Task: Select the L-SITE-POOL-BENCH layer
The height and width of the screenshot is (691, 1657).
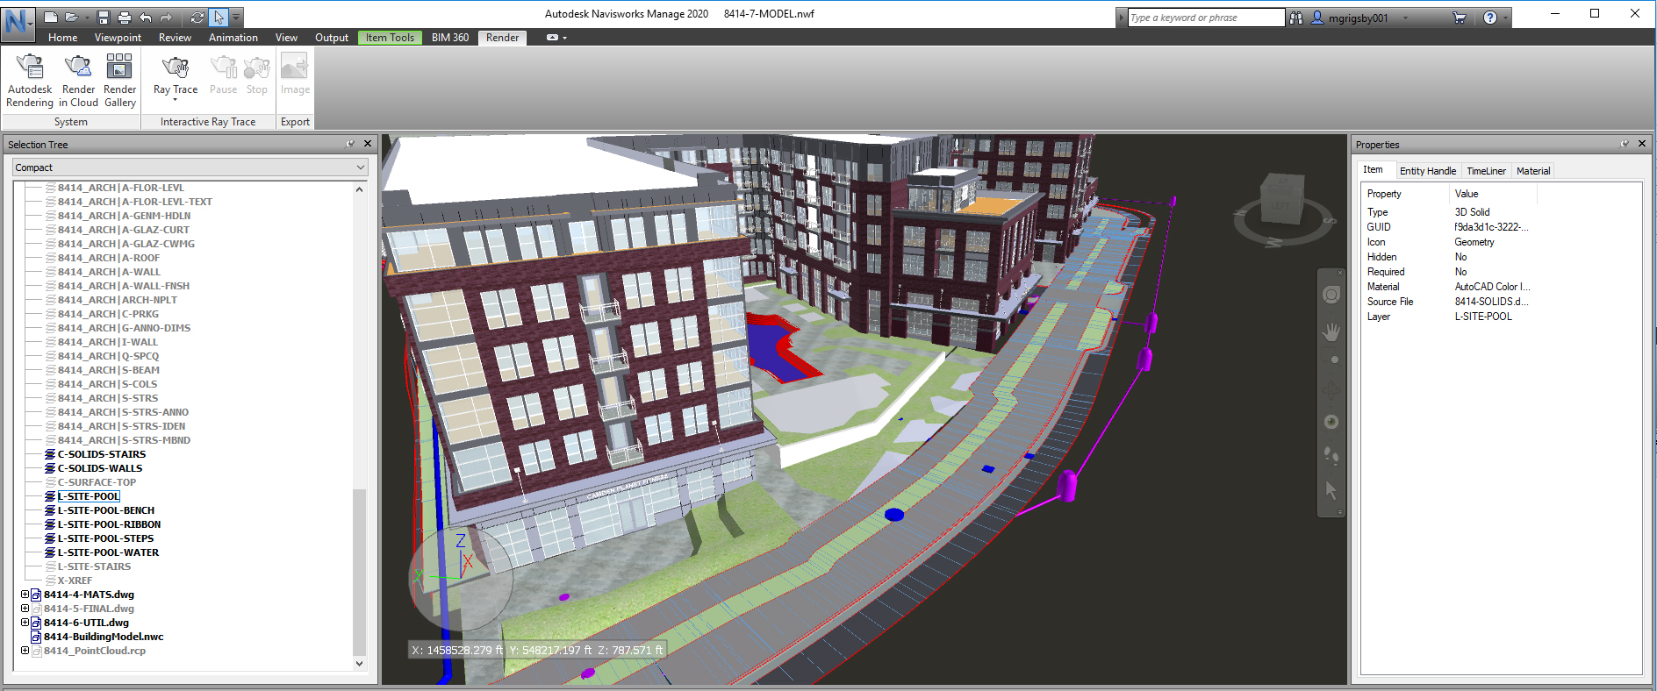Action: pos(106,510)
